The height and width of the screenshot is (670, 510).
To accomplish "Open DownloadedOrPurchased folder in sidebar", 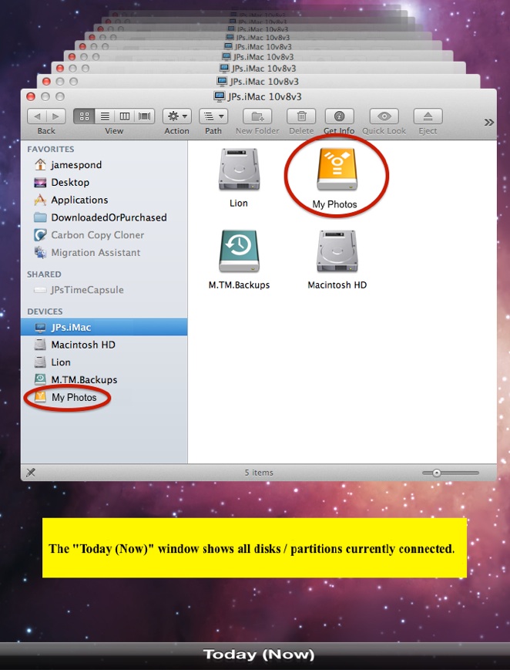I will point(104,217).
